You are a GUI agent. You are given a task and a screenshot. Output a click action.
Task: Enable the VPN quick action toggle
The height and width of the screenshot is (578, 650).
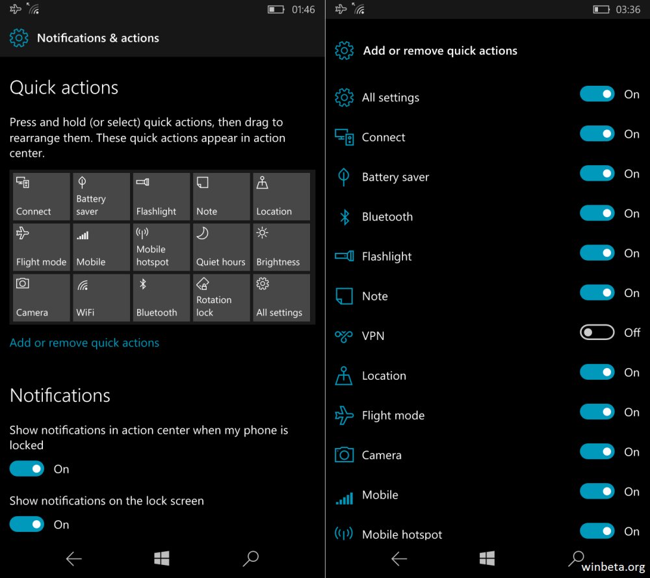point(597,332)
